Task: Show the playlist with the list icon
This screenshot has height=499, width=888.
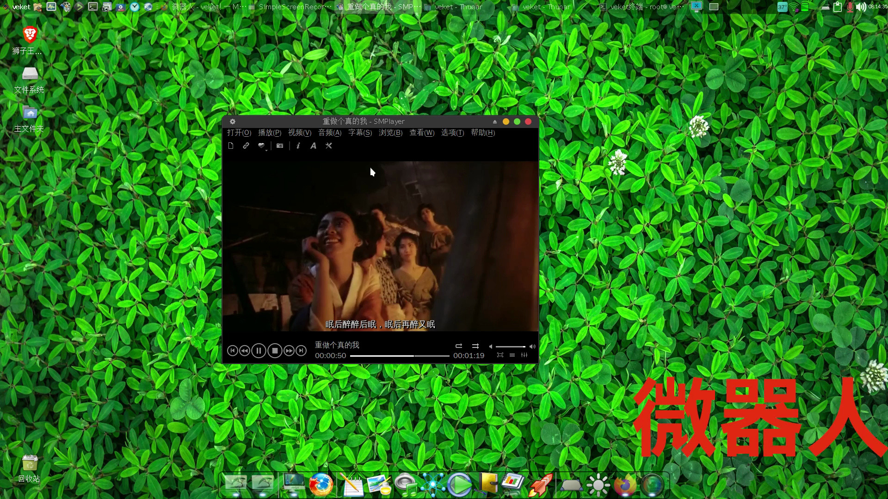Action: coord(512,355)
